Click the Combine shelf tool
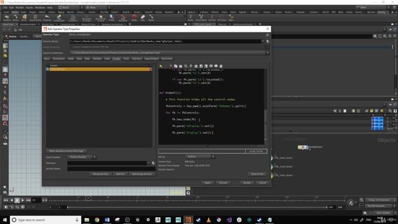This screenshot has height=224, width=398. [x=7, y=18]
